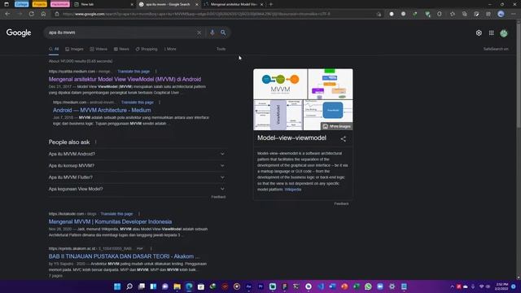The height and width of the screenshot is (293, 521).
Task: Switch to 'Mengenal arsitektur Model View' browser tab
Action: 234,4
